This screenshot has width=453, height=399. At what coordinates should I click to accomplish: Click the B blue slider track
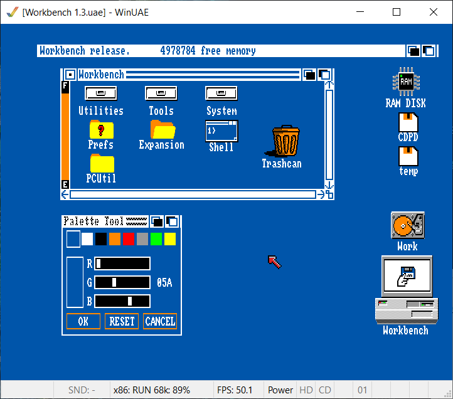[122, 301]
